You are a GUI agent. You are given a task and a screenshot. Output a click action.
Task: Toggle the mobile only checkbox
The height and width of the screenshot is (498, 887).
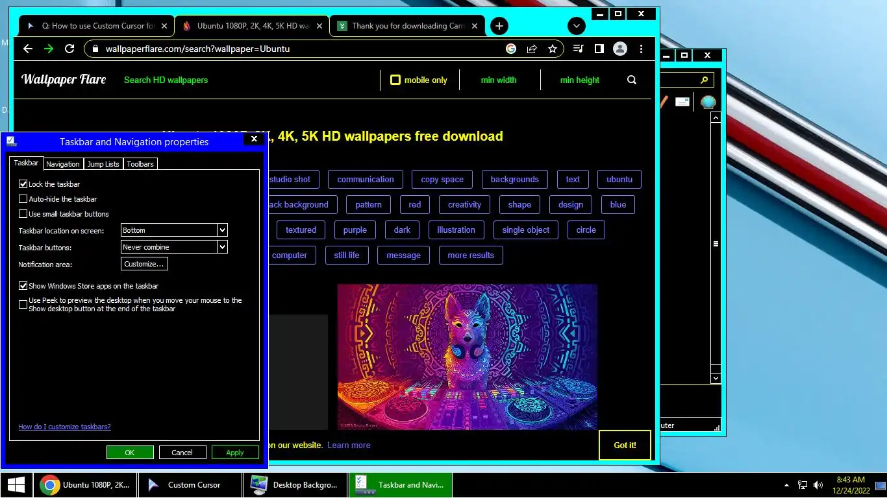coord(395,80)
